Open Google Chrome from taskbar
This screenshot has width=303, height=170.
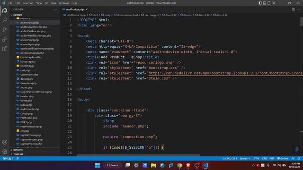[179, 165]
